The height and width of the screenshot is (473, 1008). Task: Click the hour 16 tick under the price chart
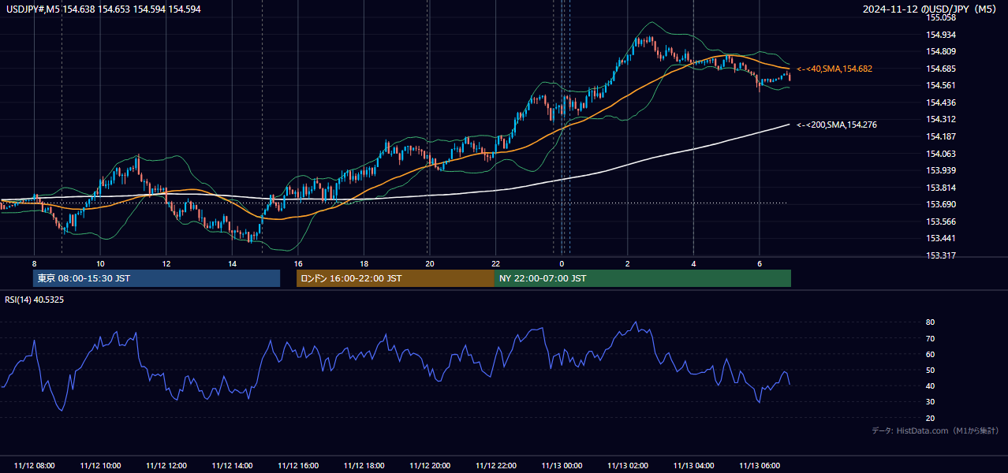298,263
